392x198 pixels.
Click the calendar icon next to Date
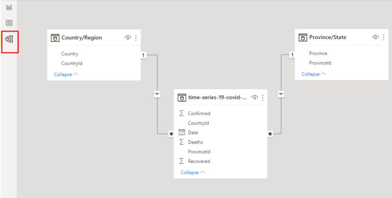point(182,132)
